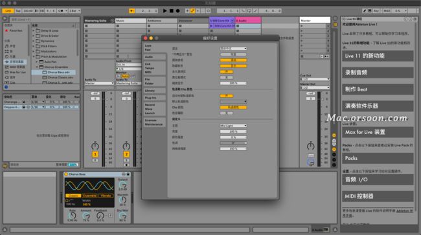
Task: Open the Packs lesson button
Action: (378, 158)
